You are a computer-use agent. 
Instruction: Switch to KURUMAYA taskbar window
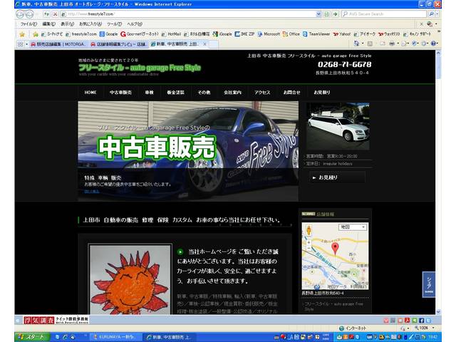(x=115, y=337)
